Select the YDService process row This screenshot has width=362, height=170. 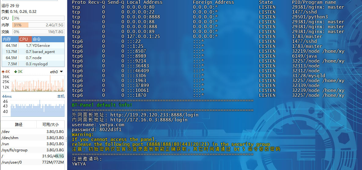33,46
